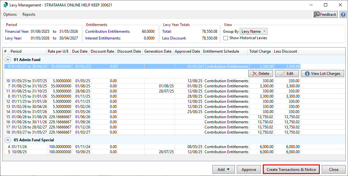
Task: Open the Options menu
Action: [10, 14]
